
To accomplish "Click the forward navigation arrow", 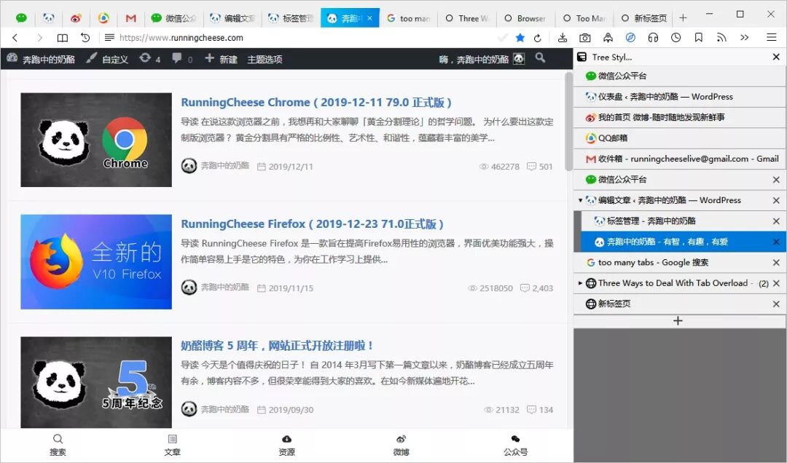I will click(x=39, y=38).
